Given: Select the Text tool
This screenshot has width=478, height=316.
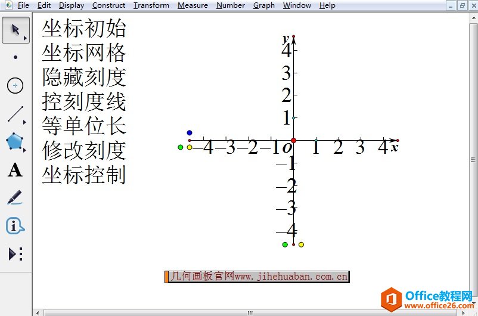Looking at the screenshot, I should pos(15,171).
